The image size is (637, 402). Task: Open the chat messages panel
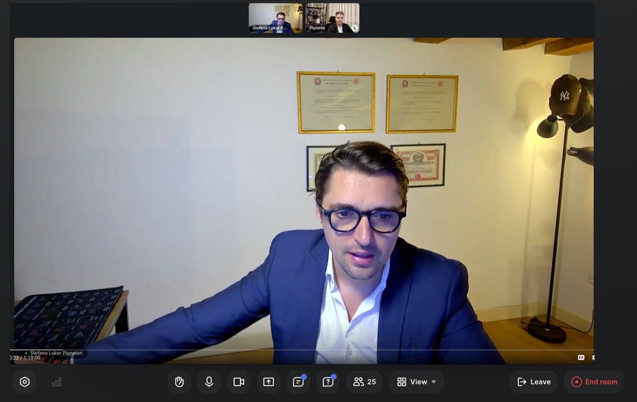[x=298, y=382]
